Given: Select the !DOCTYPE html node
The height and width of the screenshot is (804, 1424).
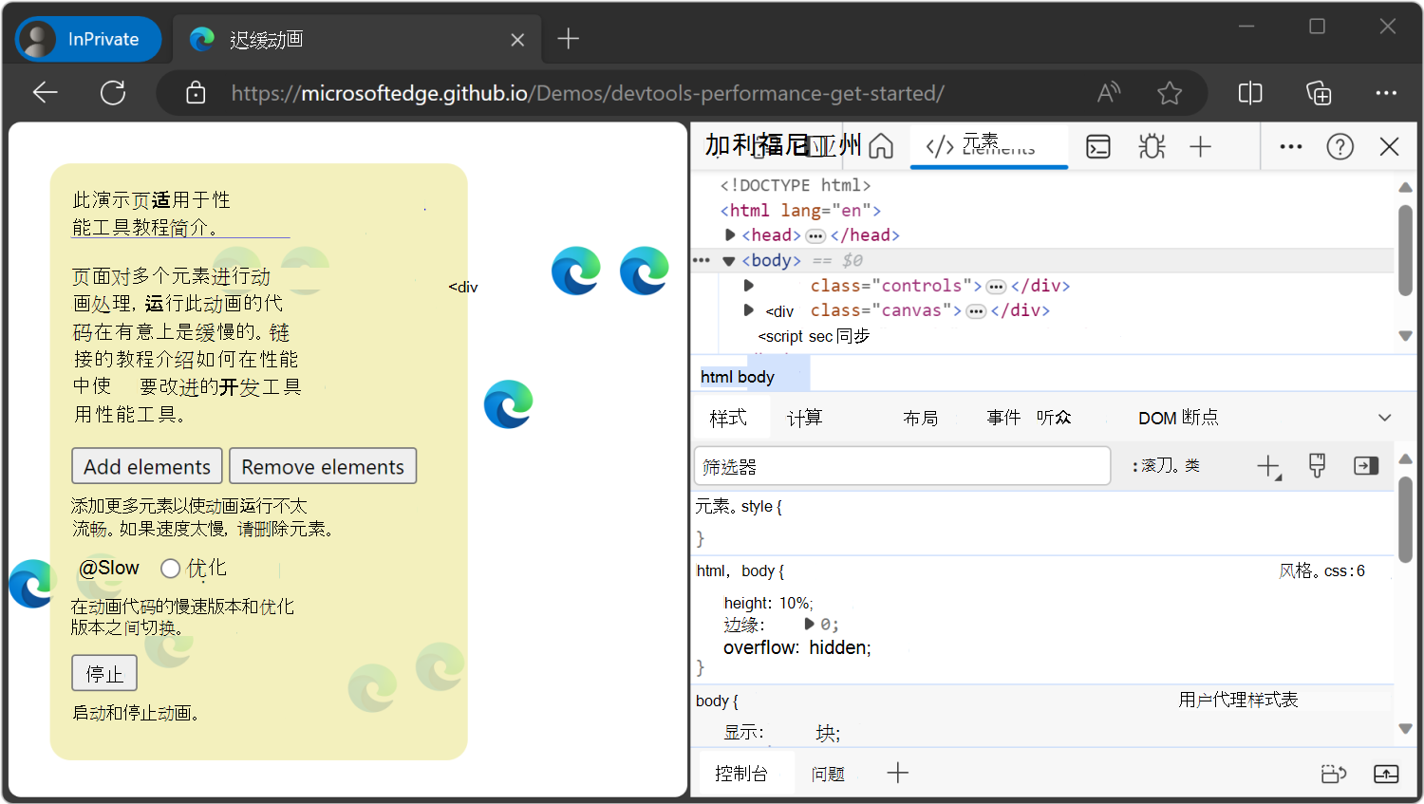Looking at the screenshot, I should pyautogui.click(x=795, y=185).
